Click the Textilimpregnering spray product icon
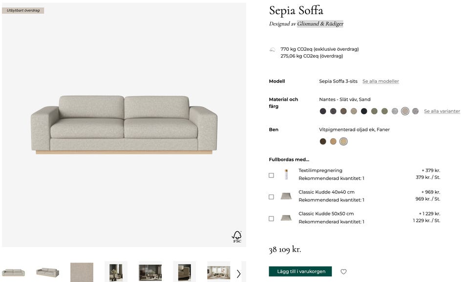 pos(286,174)
